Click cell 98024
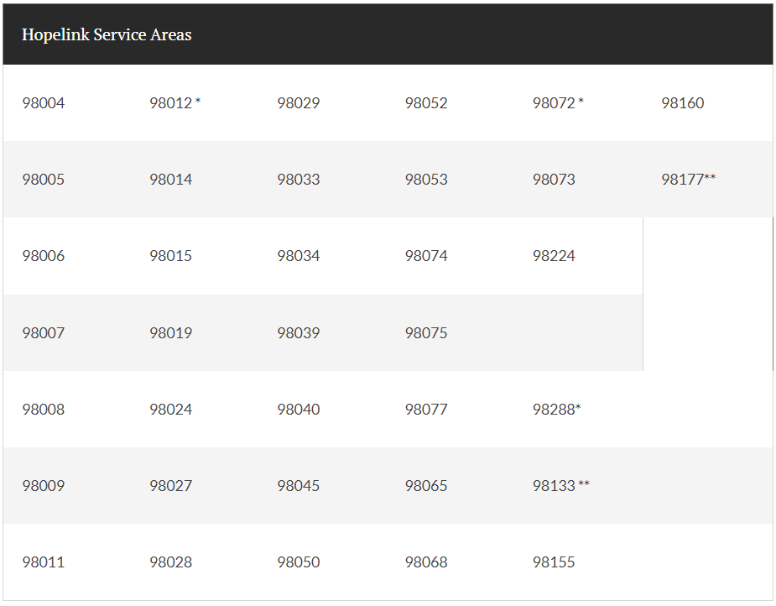The width and height of the screenshot is (776, 606). (x=171, y=410)
